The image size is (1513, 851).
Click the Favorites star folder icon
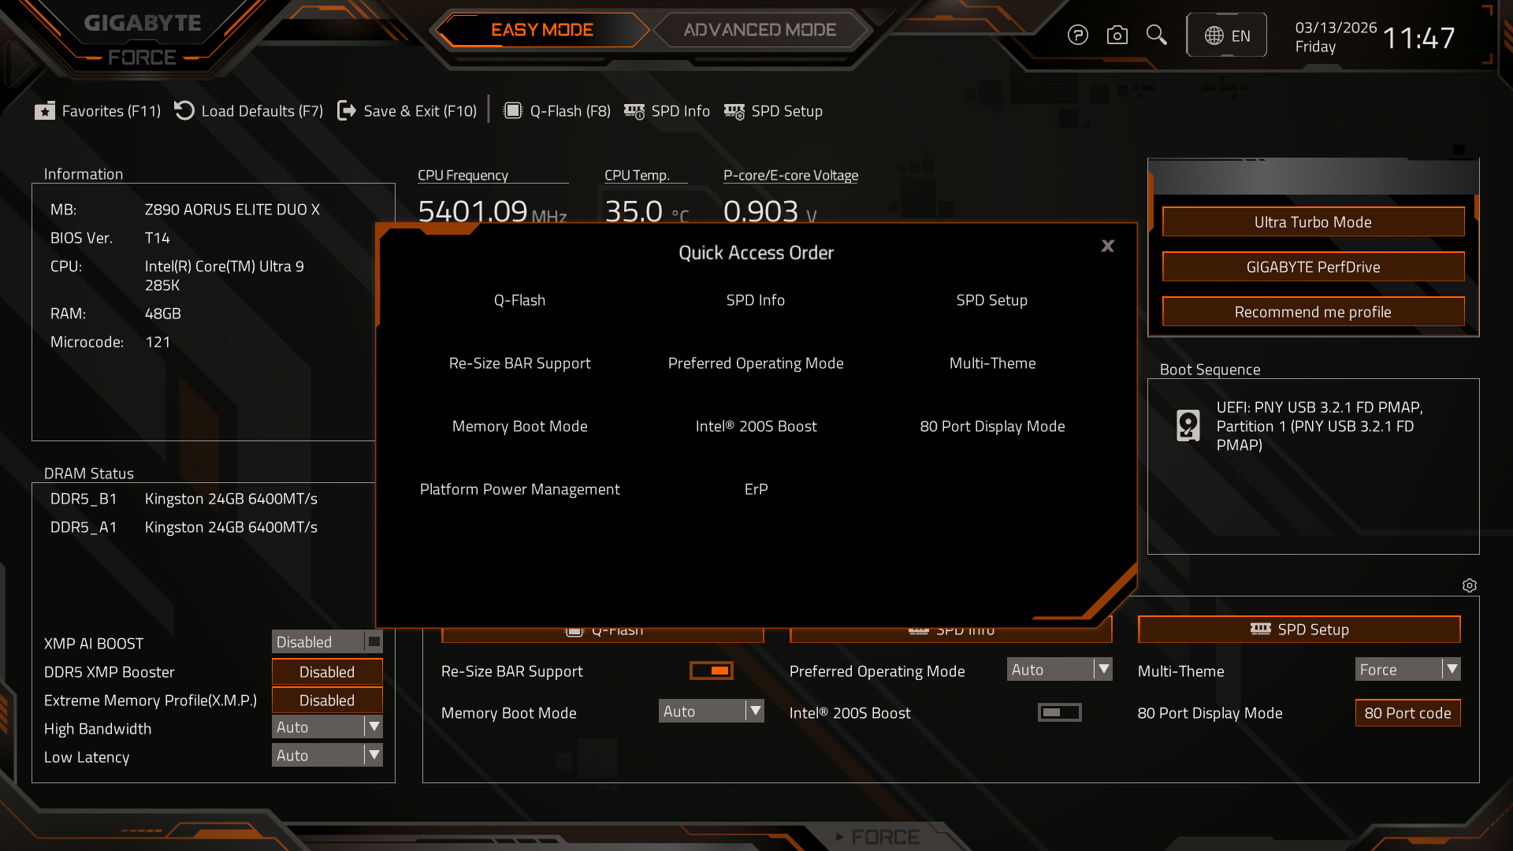(45, 111)
